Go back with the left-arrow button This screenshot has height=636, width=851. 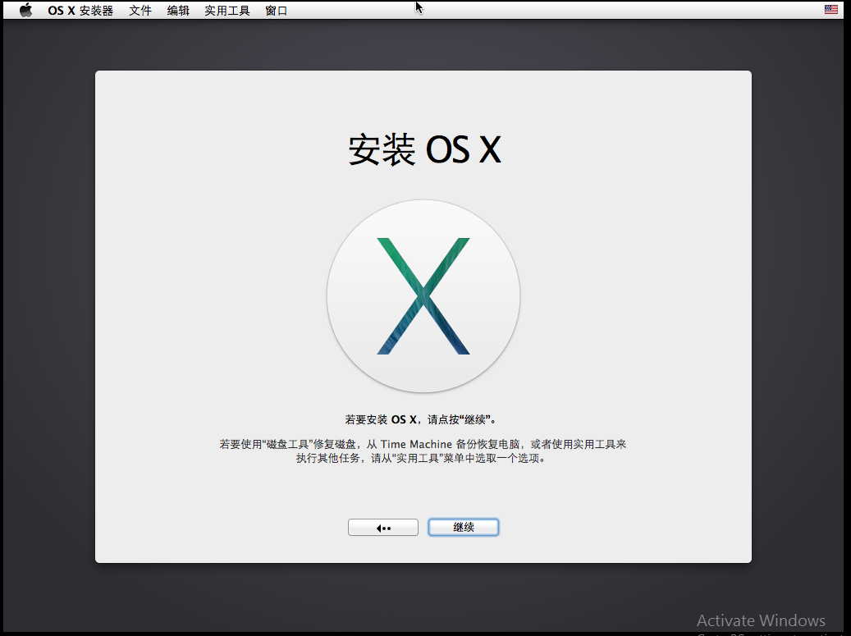point(383,528)
